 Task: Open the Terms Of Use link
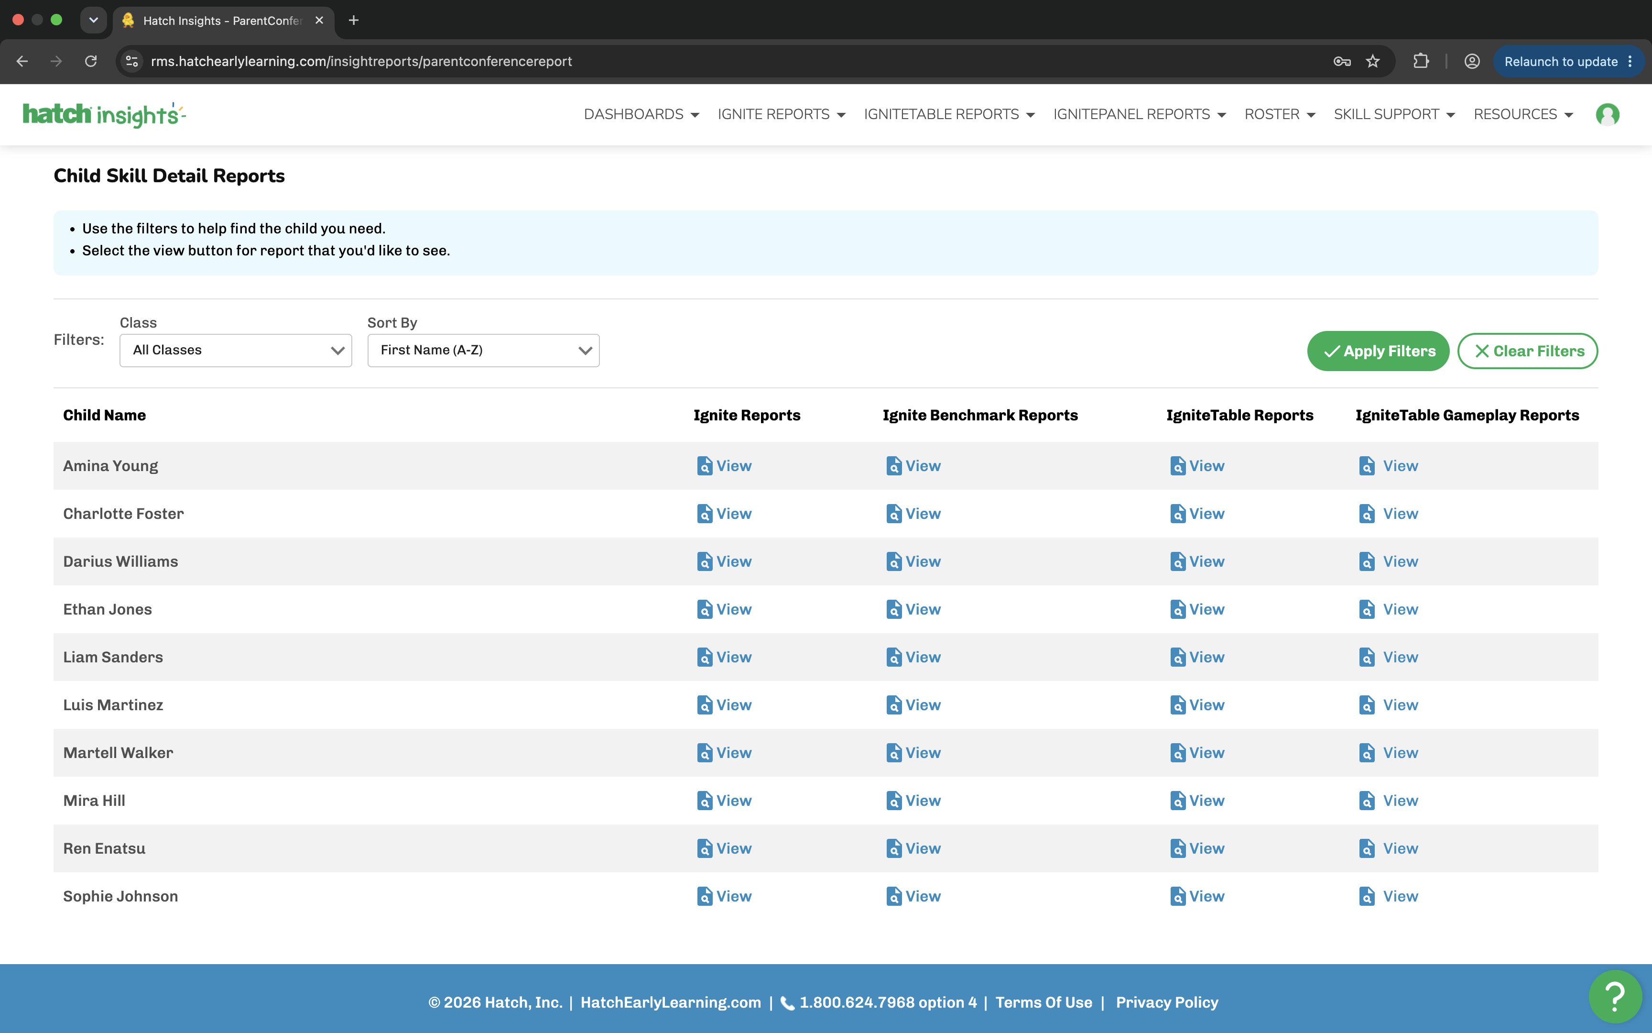[x=1043, y=1002]
